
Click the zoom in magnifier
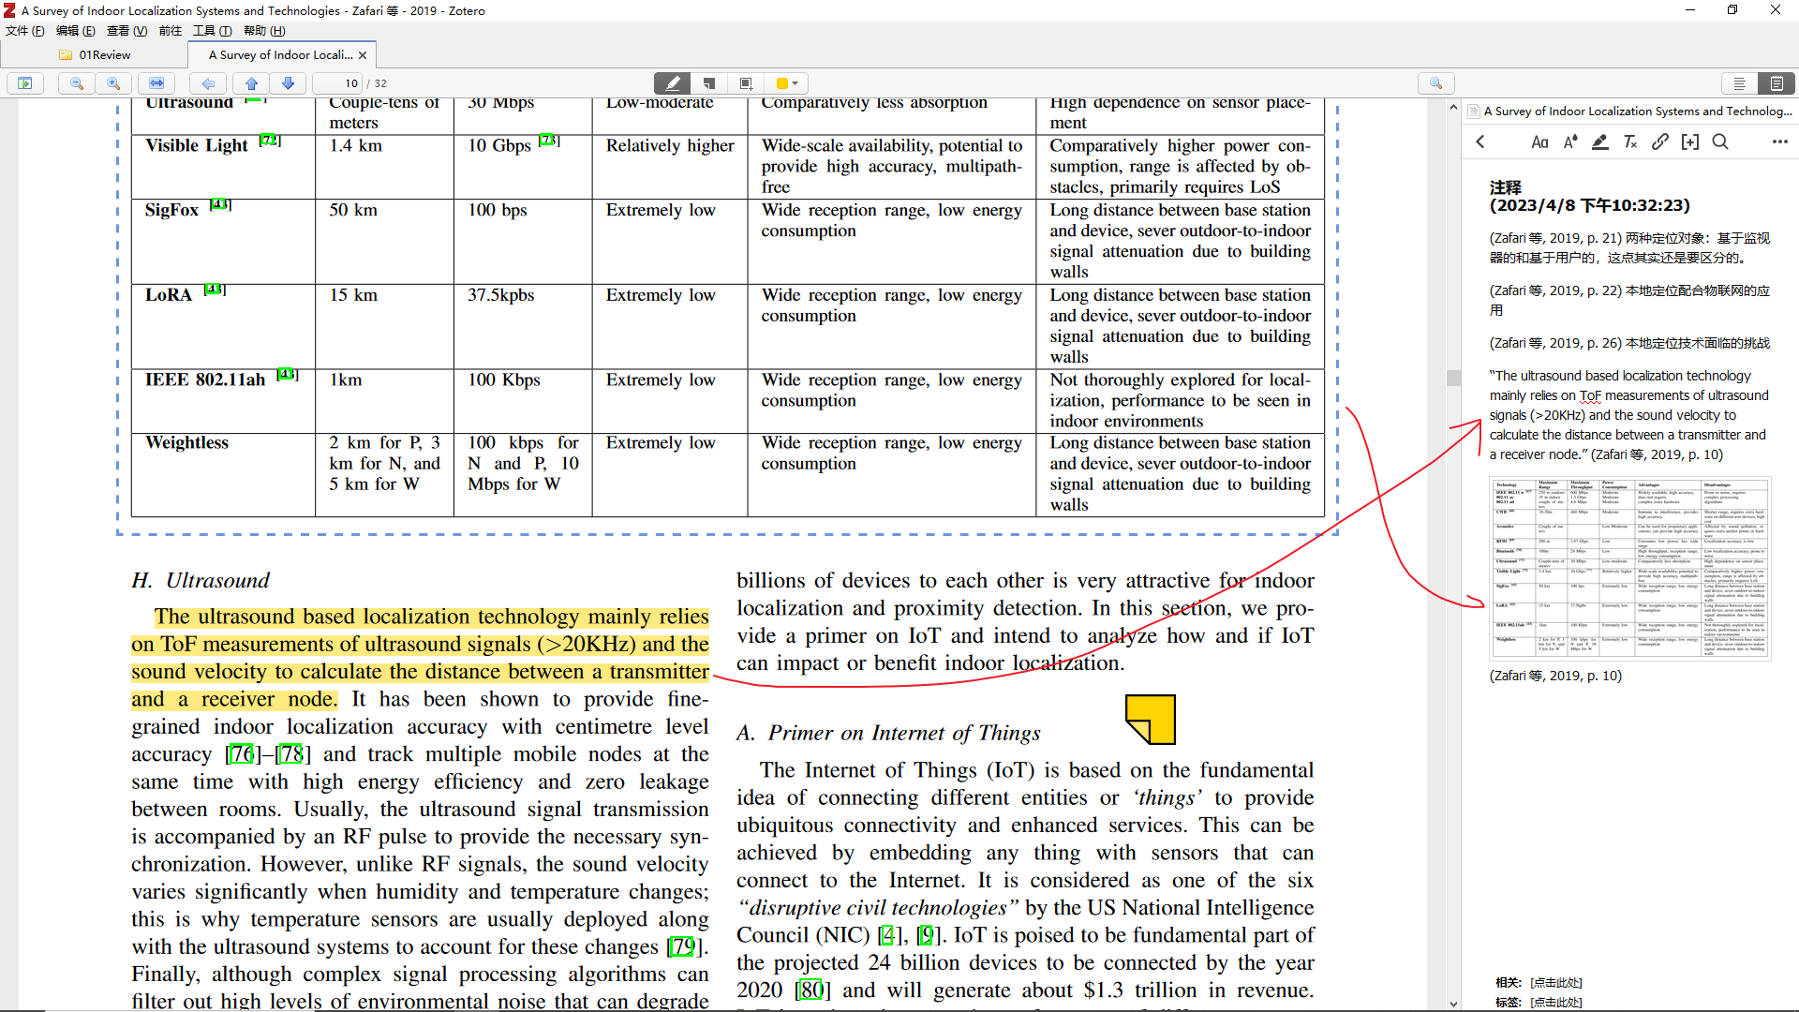pyautogui.click(x=113, y=83)
